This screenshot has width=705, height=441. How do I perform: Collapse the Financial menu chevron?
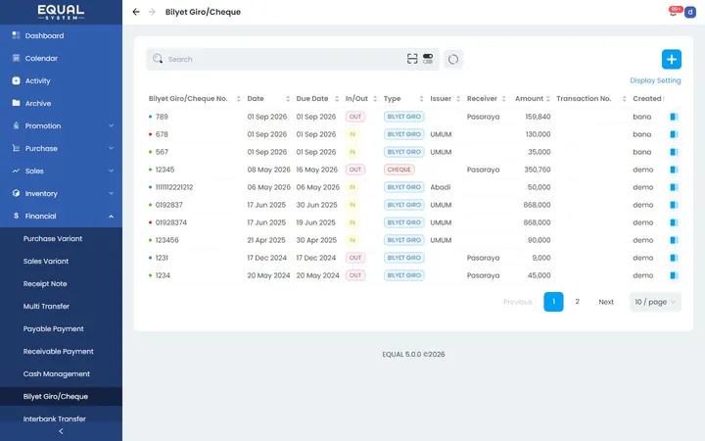pos(111,216)
